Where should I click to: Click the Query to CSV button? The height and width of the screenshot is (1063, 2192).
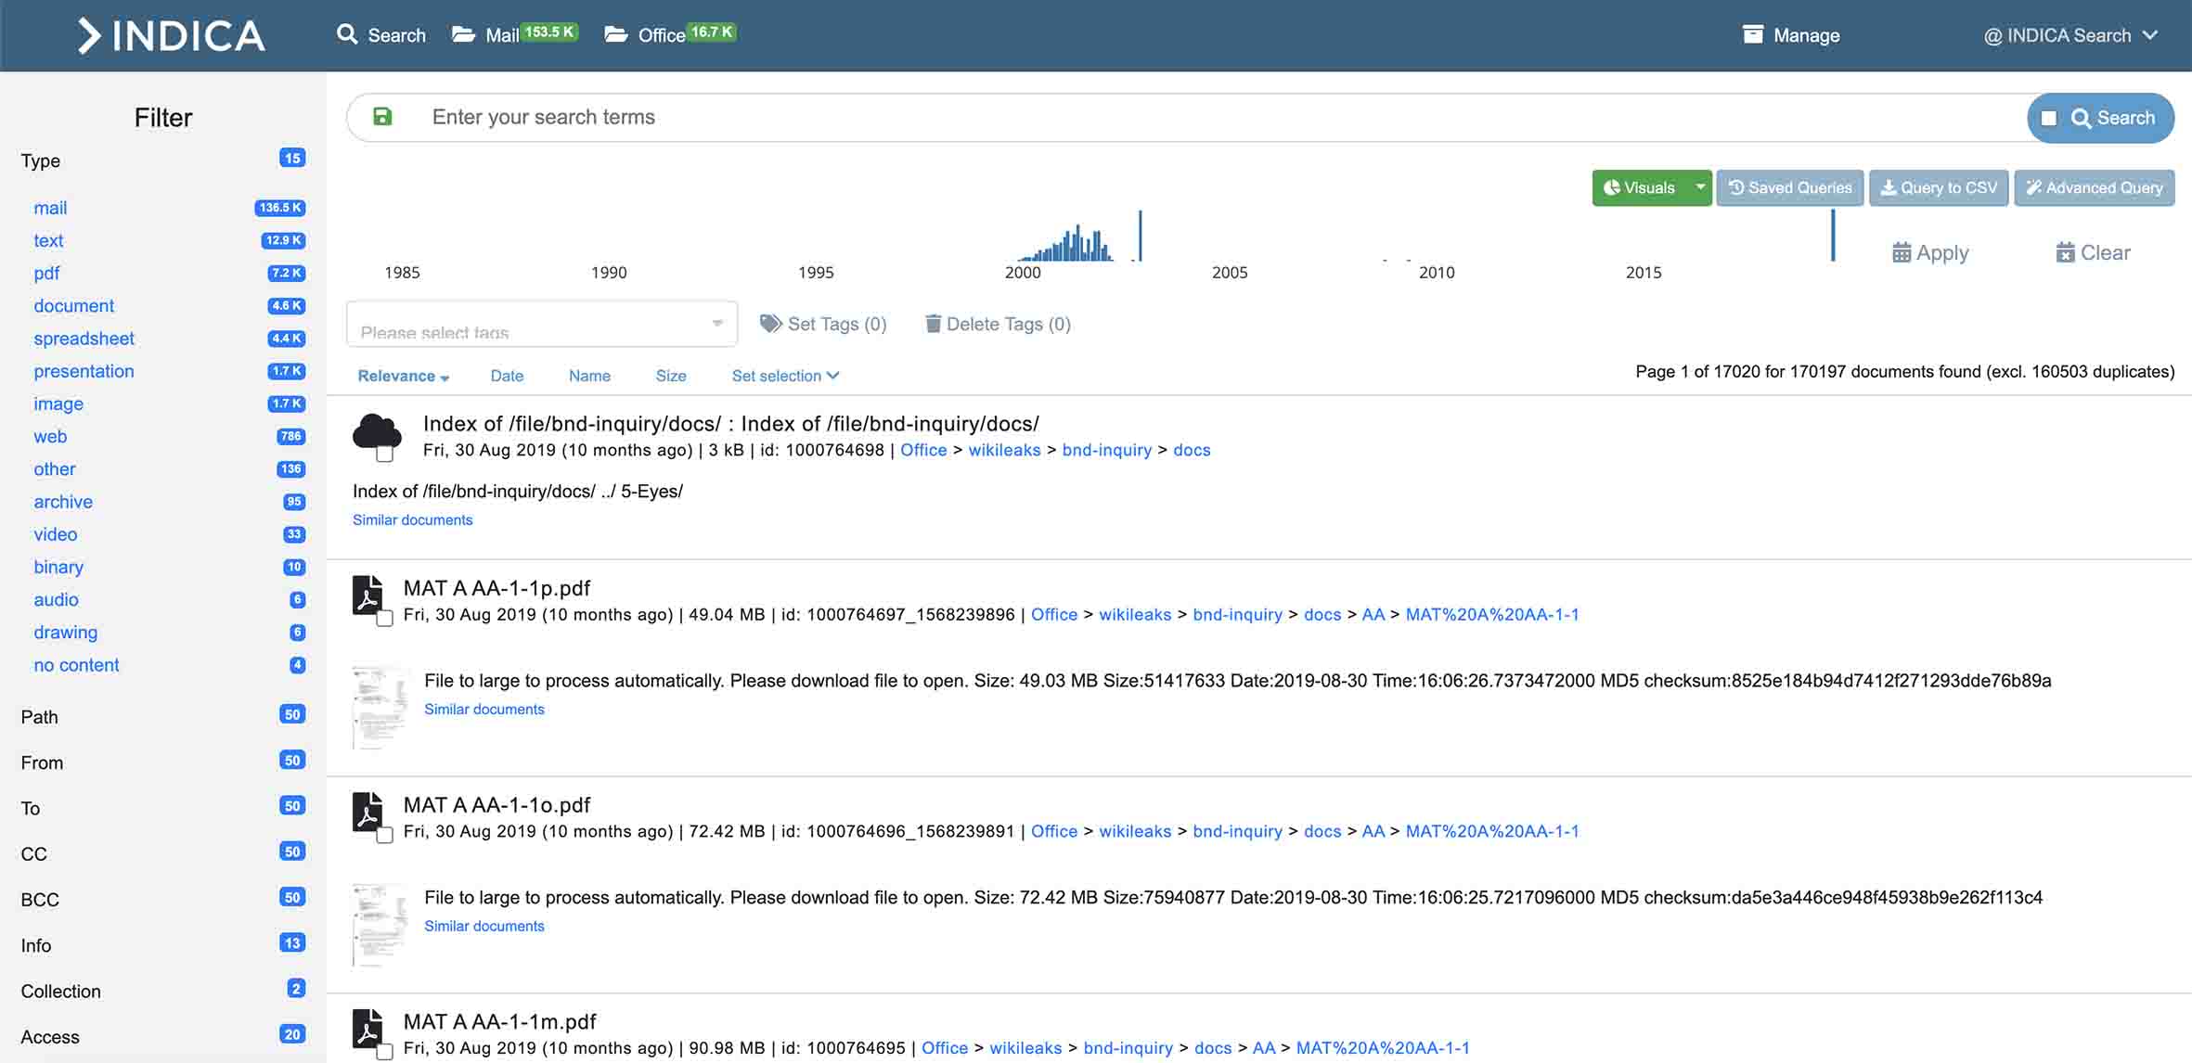(x=1939, y=187)
